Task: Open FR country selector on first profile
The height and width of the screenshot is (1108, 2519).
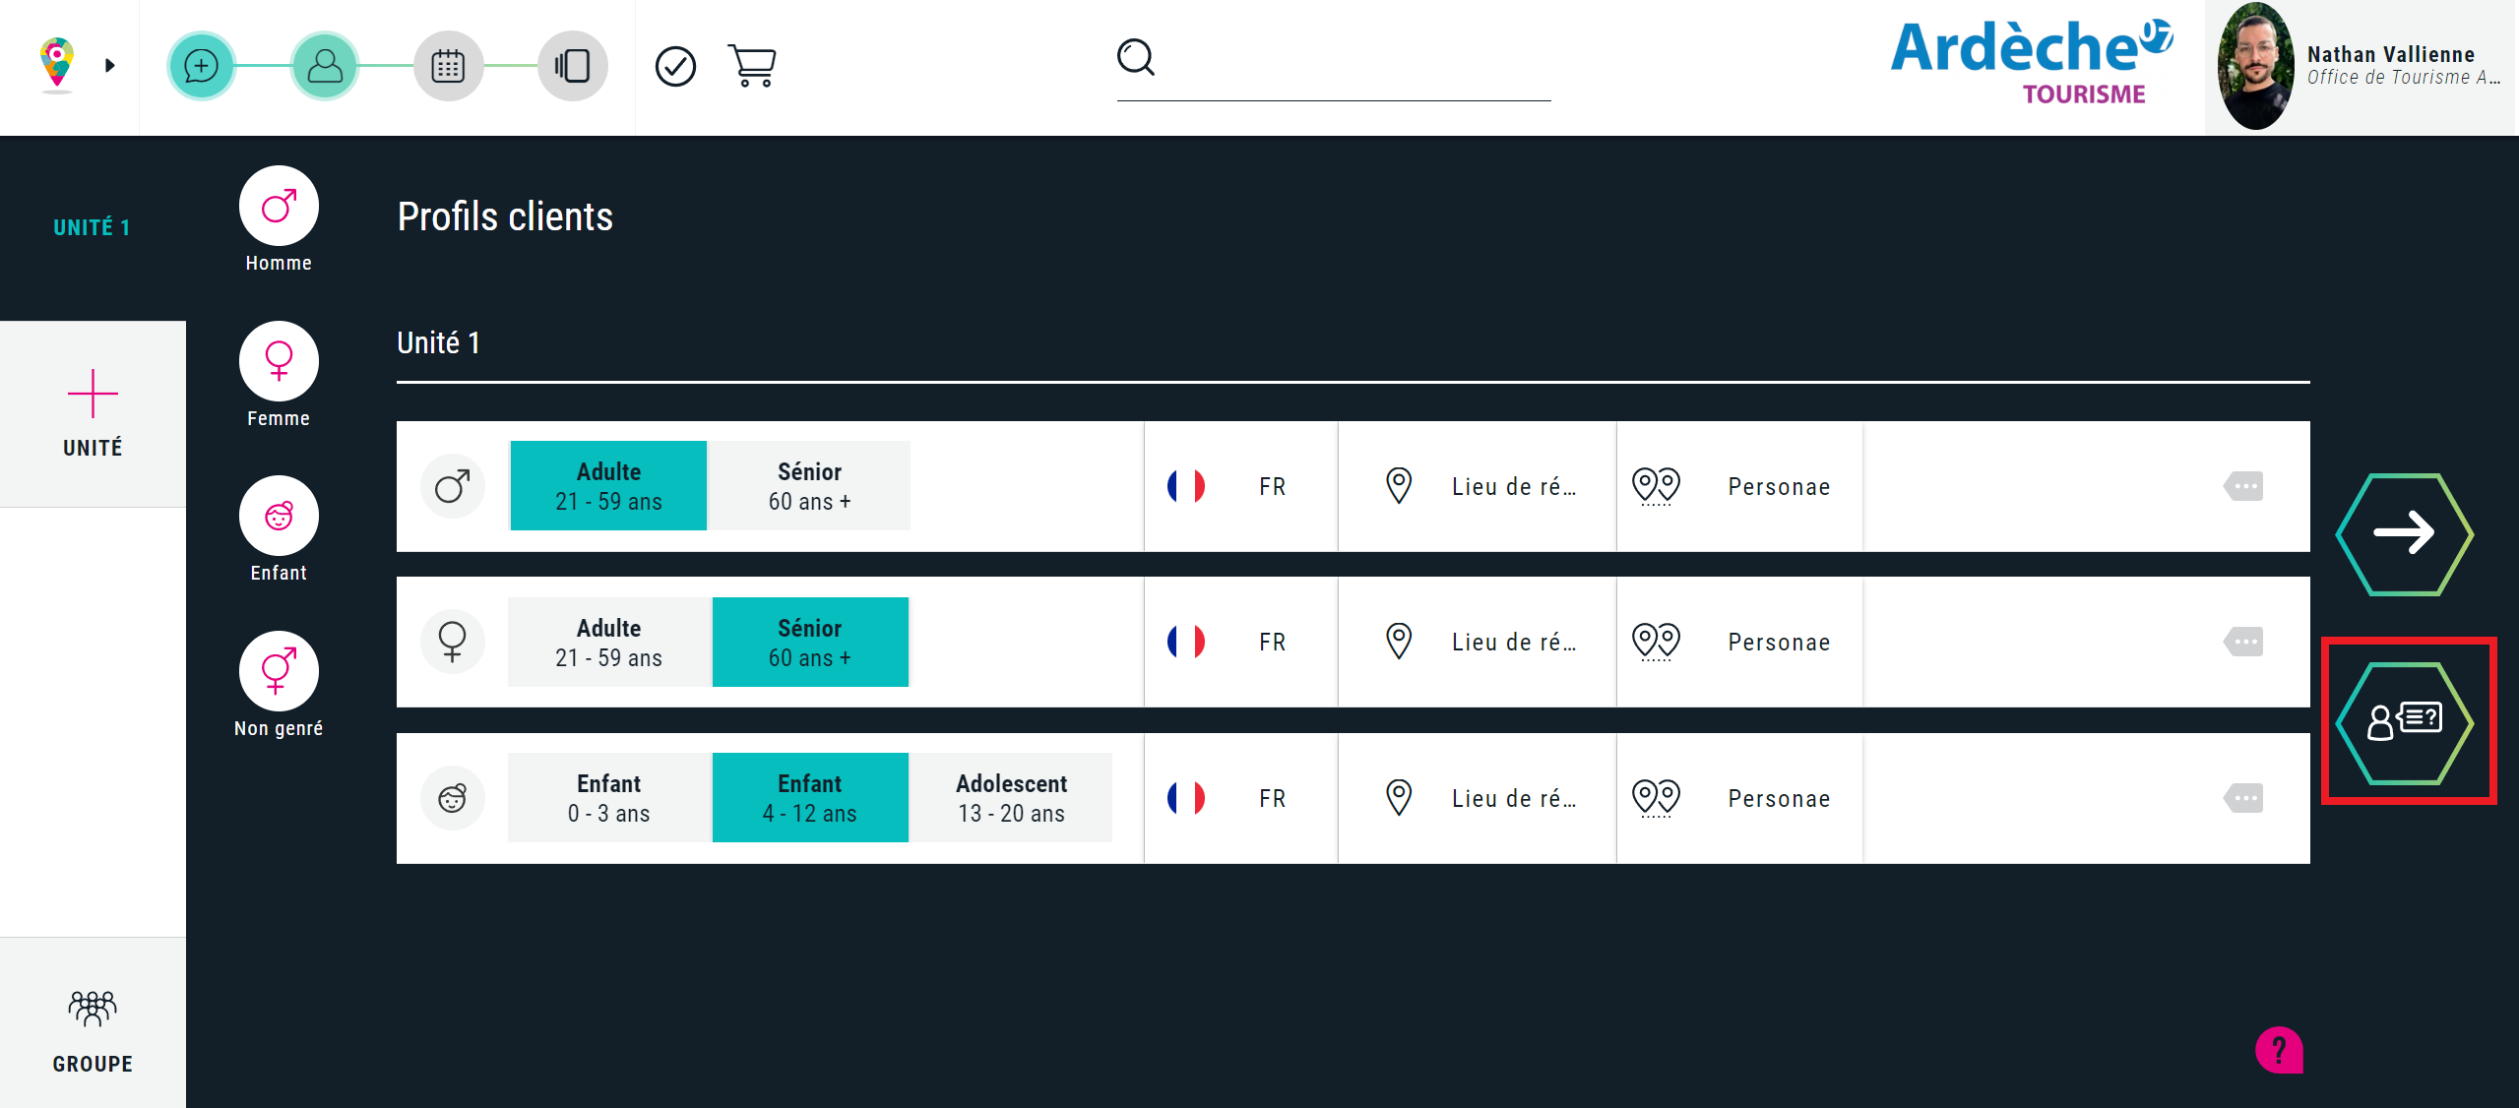Action: [1239, 486]
